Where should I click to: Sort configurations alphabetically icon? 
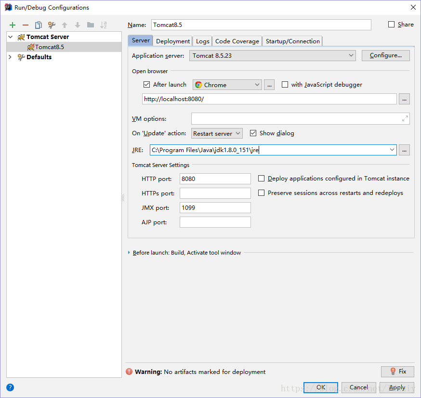pos(104,25)
